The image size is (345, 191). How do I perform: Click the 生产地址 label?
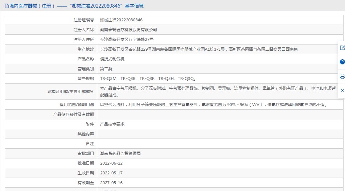coord(86,49)
